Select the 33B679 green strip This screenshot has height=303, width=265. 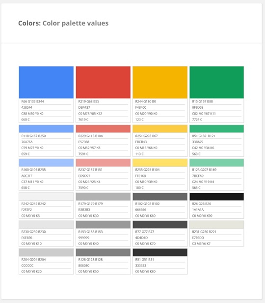coord(216,129)
